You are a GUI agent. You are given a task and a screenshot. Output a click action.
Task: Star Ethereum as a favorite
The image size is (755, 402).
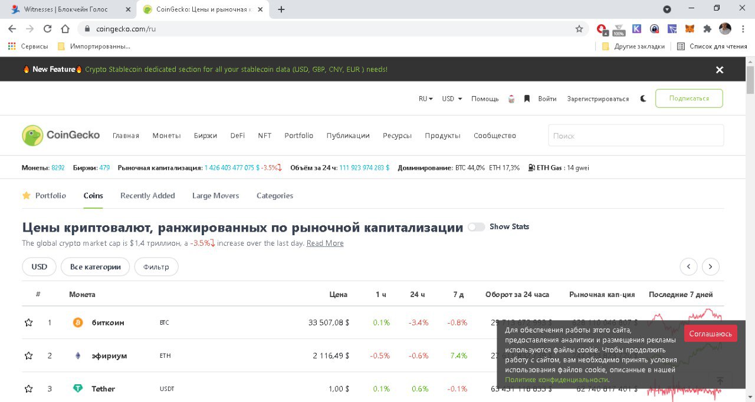pos(28,355)
